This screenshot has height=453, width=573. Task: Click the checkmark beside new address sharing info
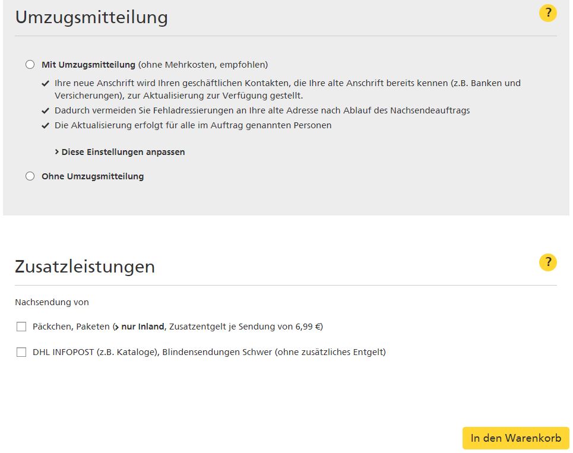(45, 83)
